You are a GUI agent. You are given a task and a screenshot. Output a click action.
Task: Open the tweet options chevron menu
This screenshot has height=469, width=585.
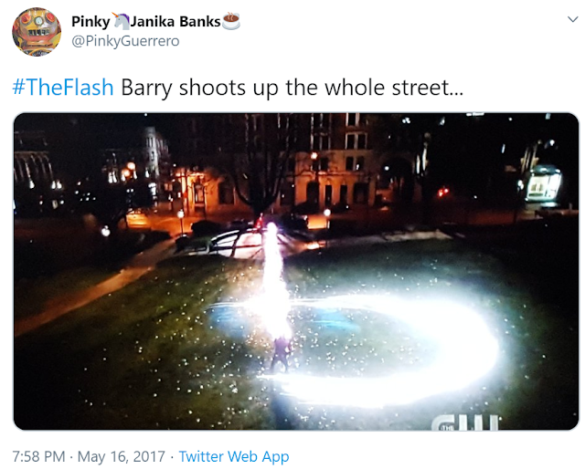tap(572, 19)
